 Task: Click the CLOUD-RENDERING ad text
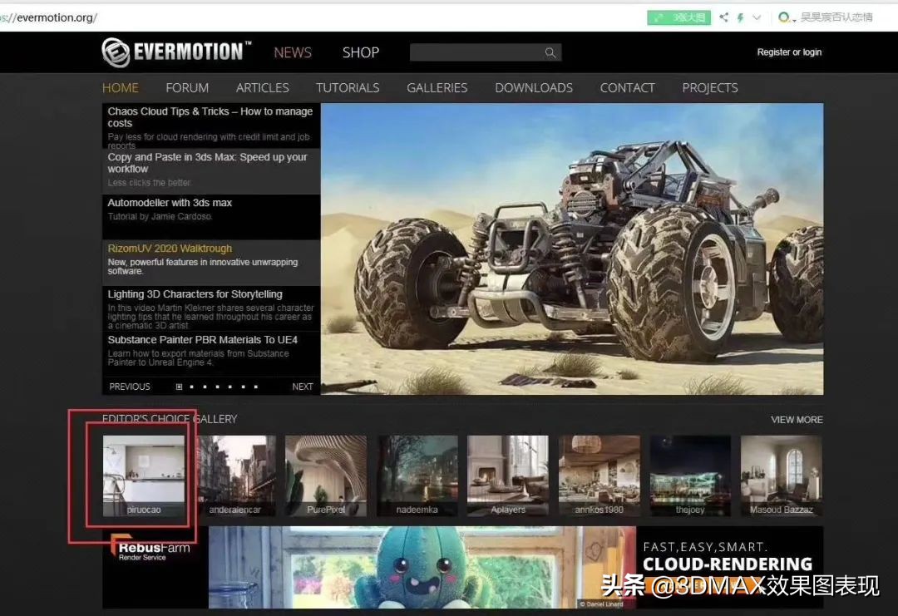(x=728, y=564)
